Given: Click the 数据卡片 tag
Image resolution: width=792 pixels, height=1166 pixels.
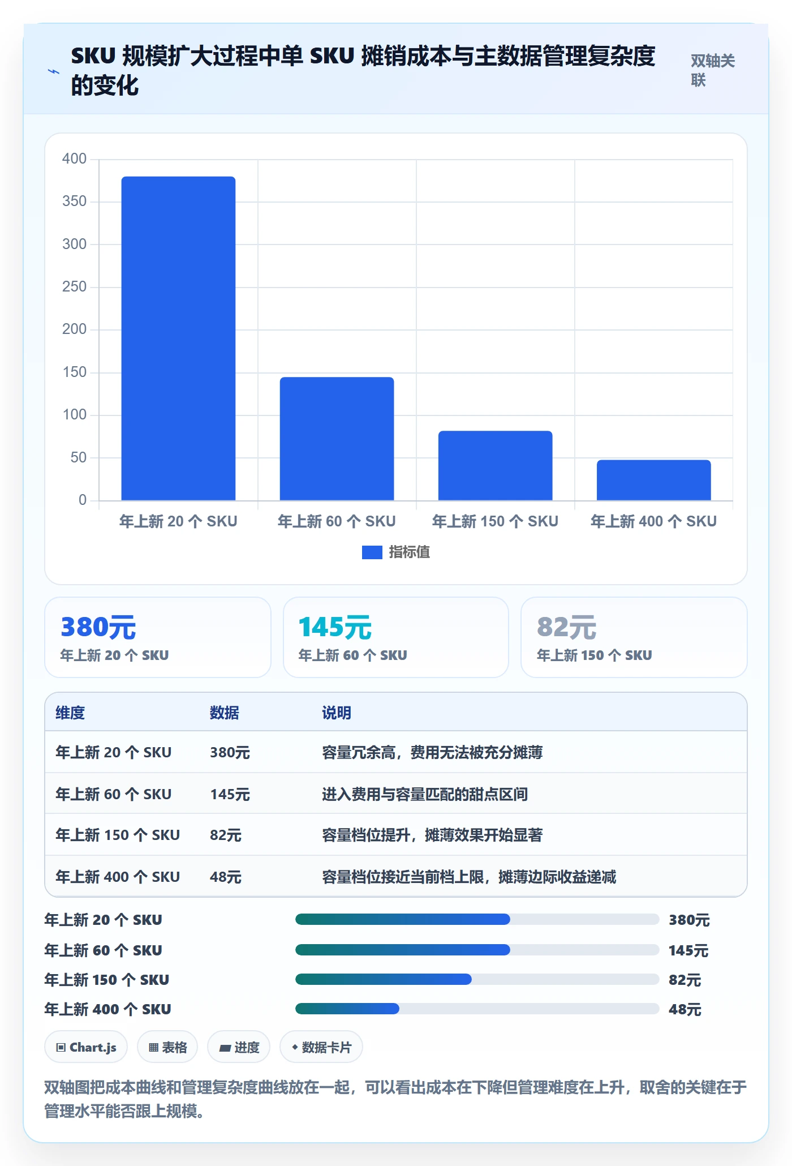Looking at the screenshot, I should click(x=321, y=1047).
